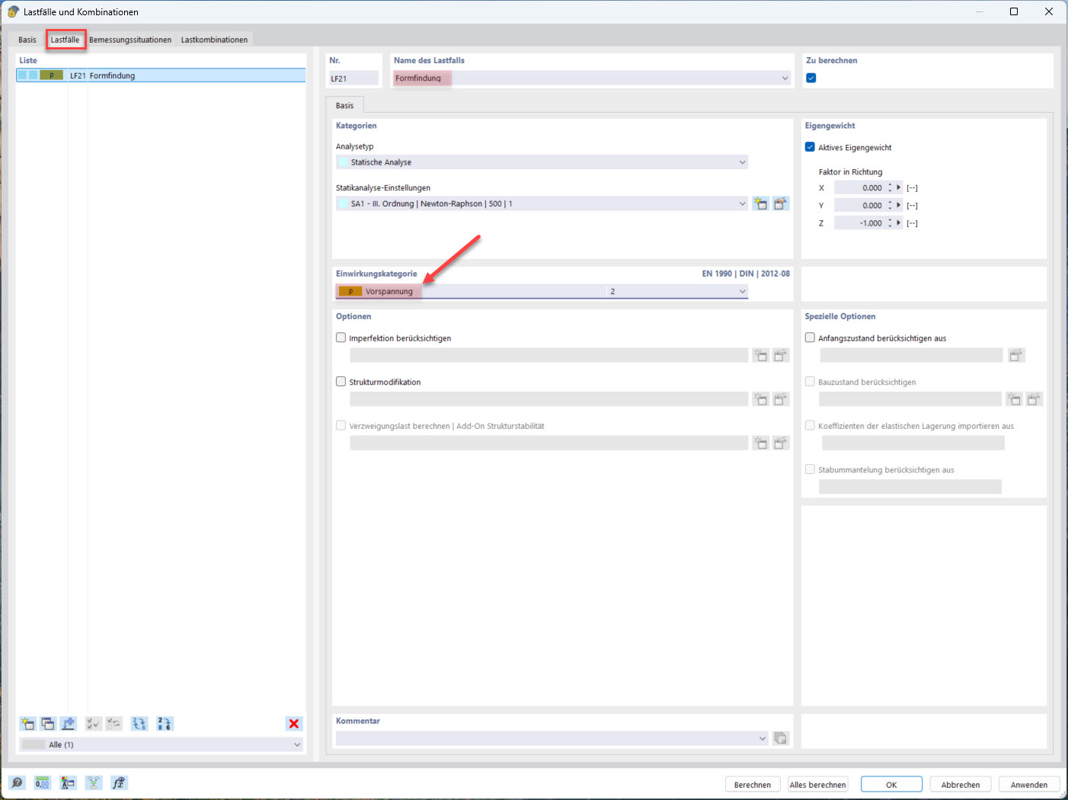
Task: Click edit icon in Strukturmodifikation row
Action: pyautogui.click(x=781, y=399)
